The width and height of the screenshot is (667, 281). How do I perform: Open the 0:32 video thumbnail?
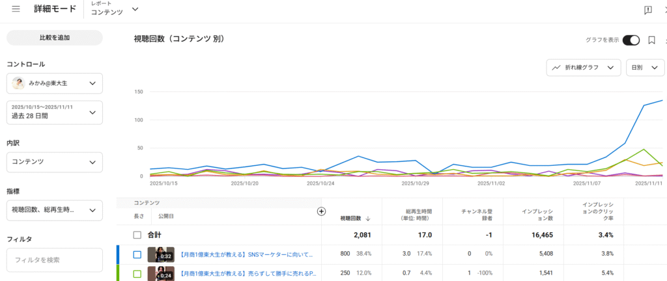161,255
